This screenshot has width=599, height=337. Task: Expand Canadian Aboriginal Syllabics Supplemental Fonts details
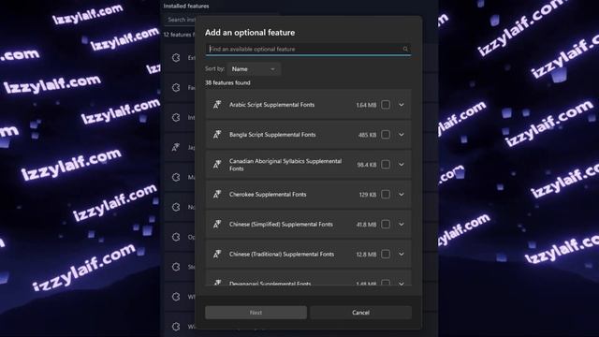402,165
